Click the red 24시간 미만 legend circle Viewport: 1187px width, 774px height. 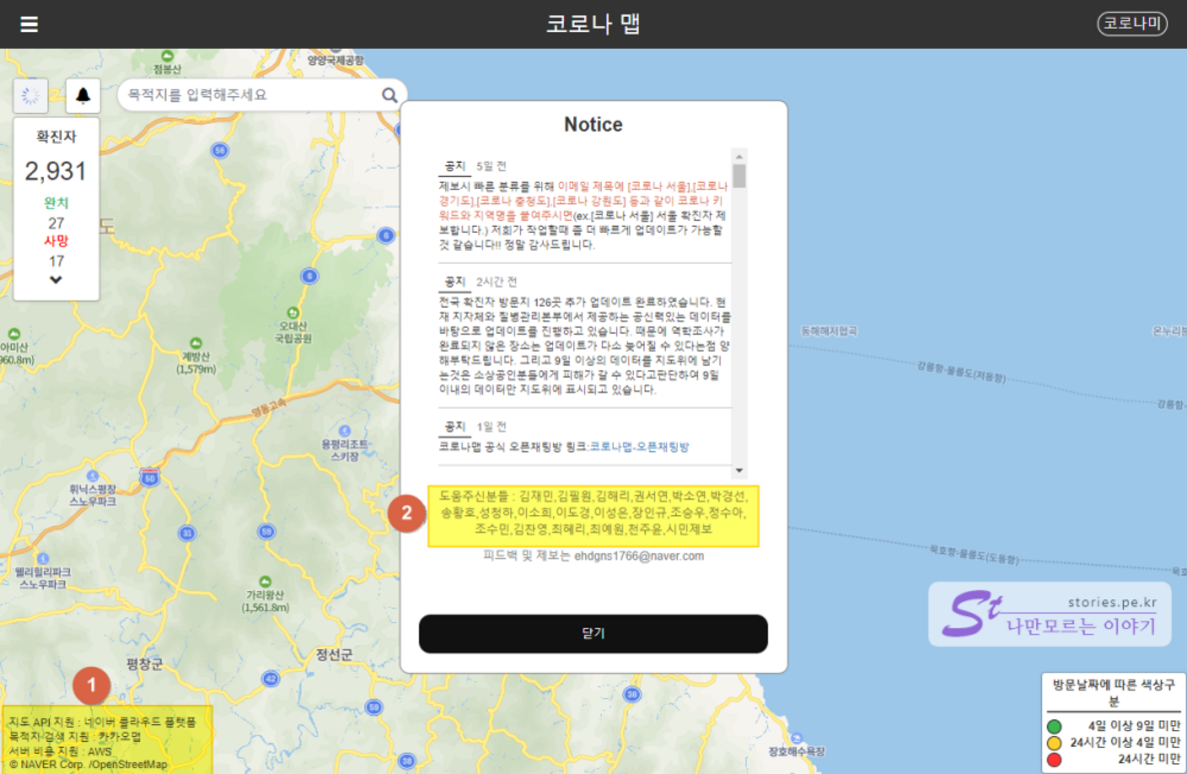(1053, 760)
